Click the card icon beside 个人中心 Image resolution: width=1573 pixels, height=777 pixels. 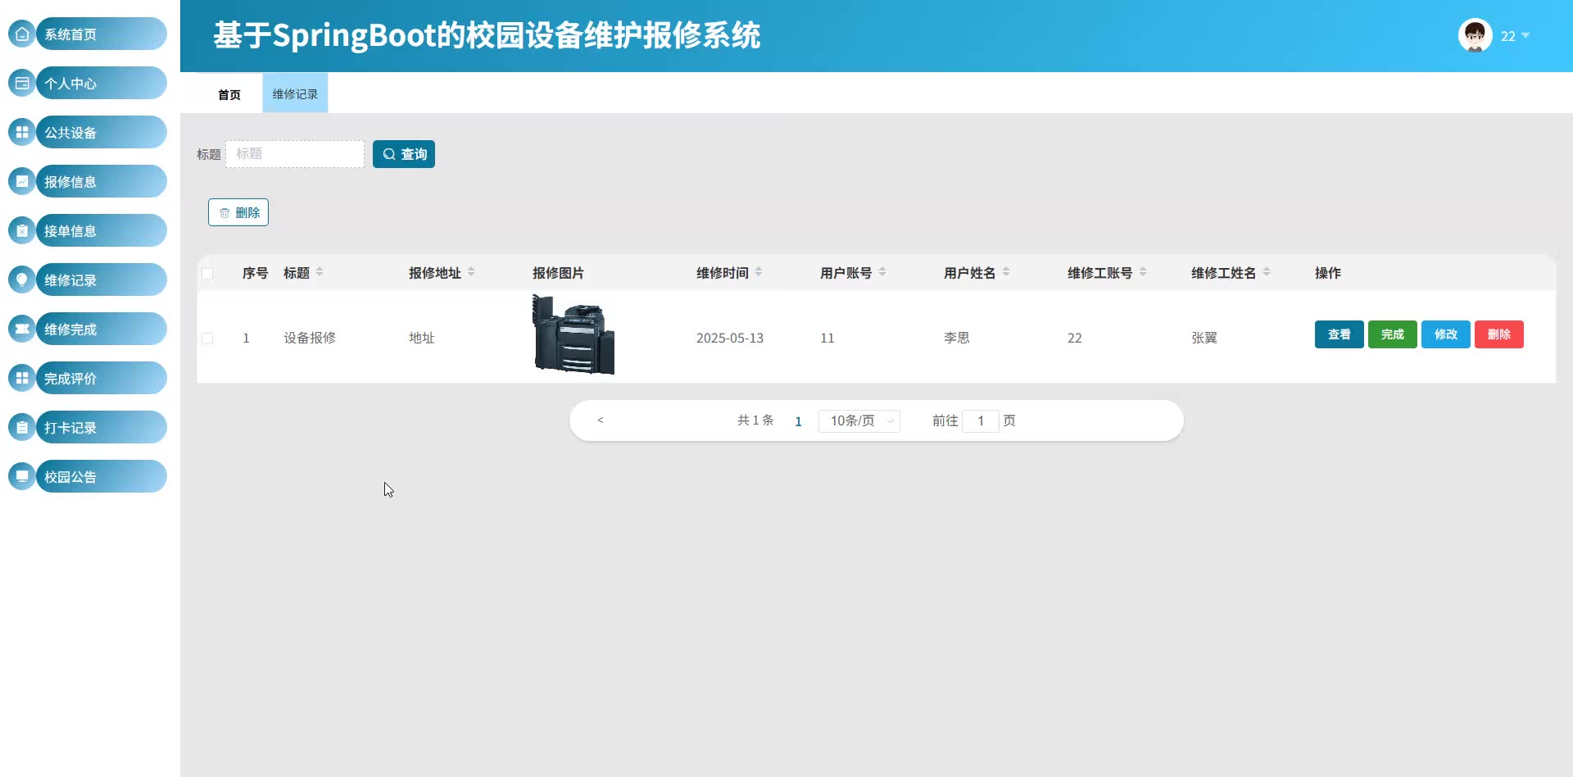(22, 83)
